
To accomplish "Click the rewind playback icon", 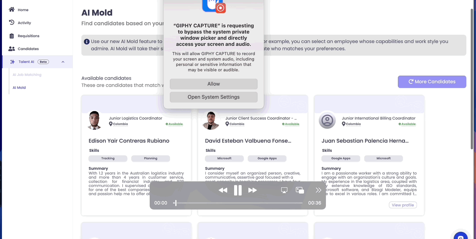I will (x=223, y=190).
